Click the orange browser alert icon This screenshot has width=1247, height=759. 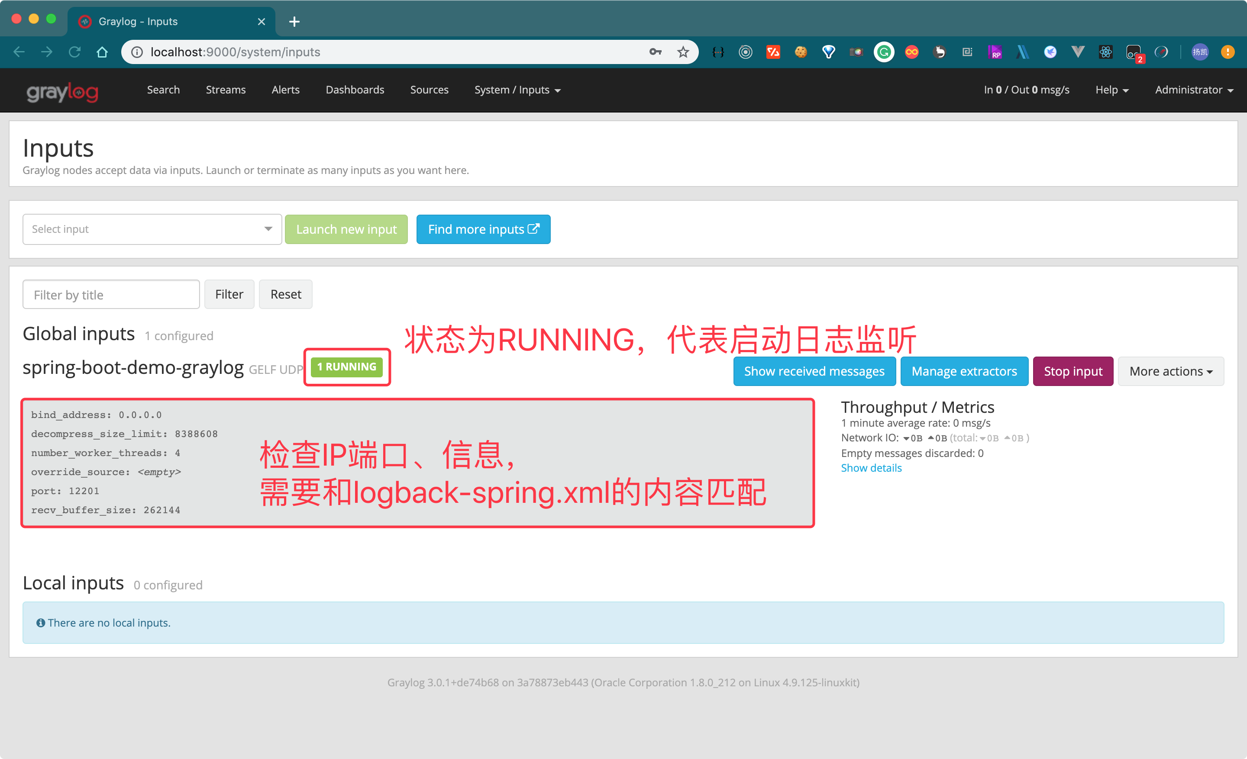click(1228, 52)
